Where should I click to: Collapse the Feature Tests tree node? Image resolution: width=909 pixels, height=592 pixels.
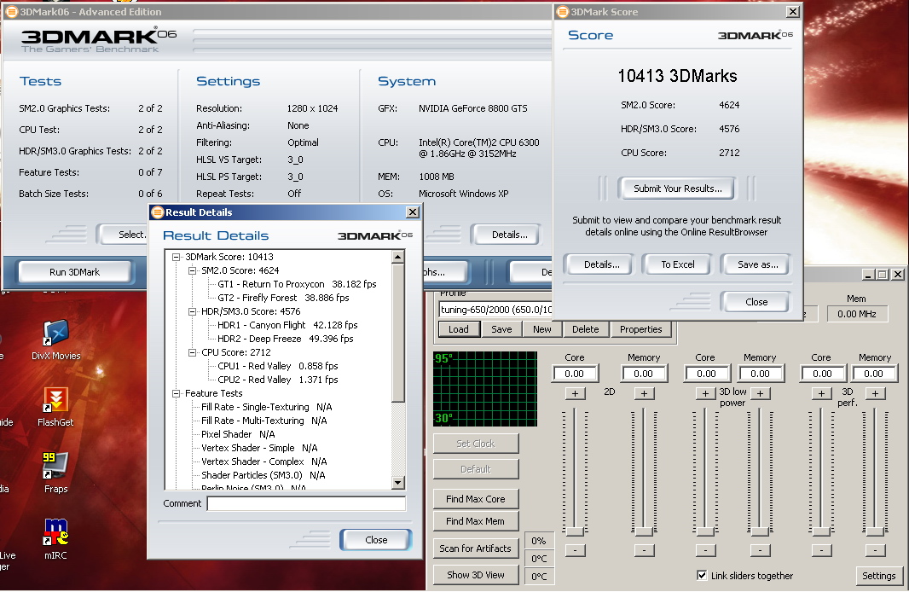point(176,393)
